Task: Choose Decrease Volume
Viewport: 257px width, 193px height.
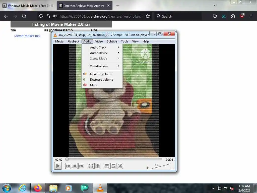Action: click(x=102, y=80)
